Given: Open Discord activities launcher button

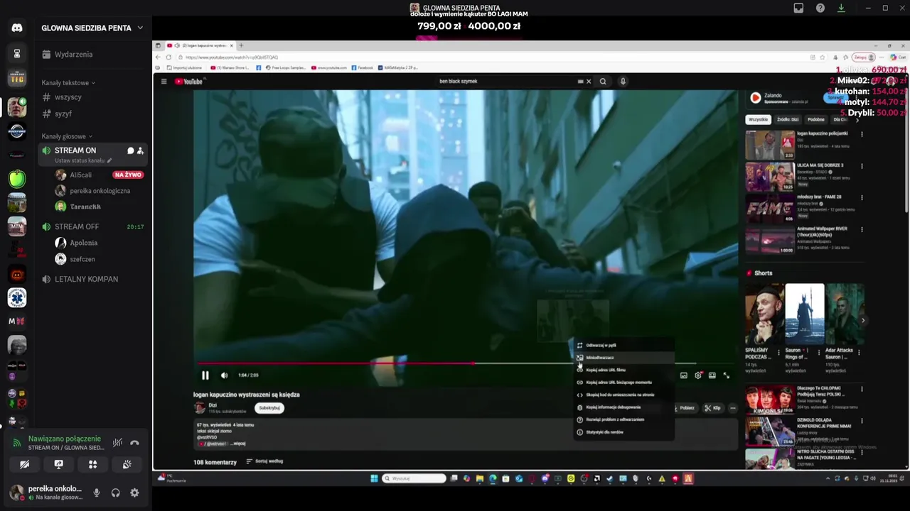Looking at the screenshot, I should 92,464.
